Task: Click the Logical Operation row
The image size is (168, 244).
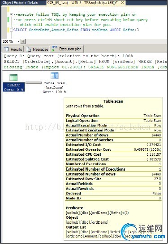Action: (x=113, y=121)
